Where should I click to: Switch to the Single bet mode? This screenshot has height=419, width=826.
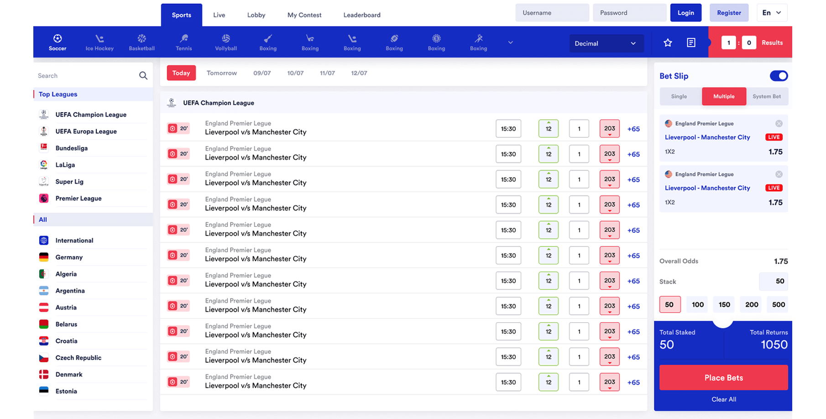coord(679,96)
